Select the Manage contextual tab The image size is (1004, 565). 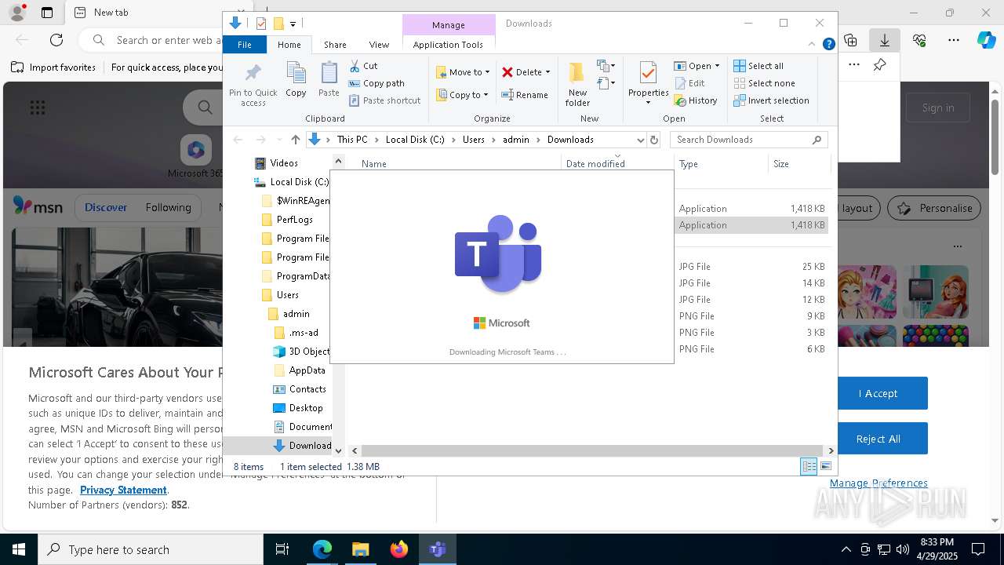(x=449, y=24)
